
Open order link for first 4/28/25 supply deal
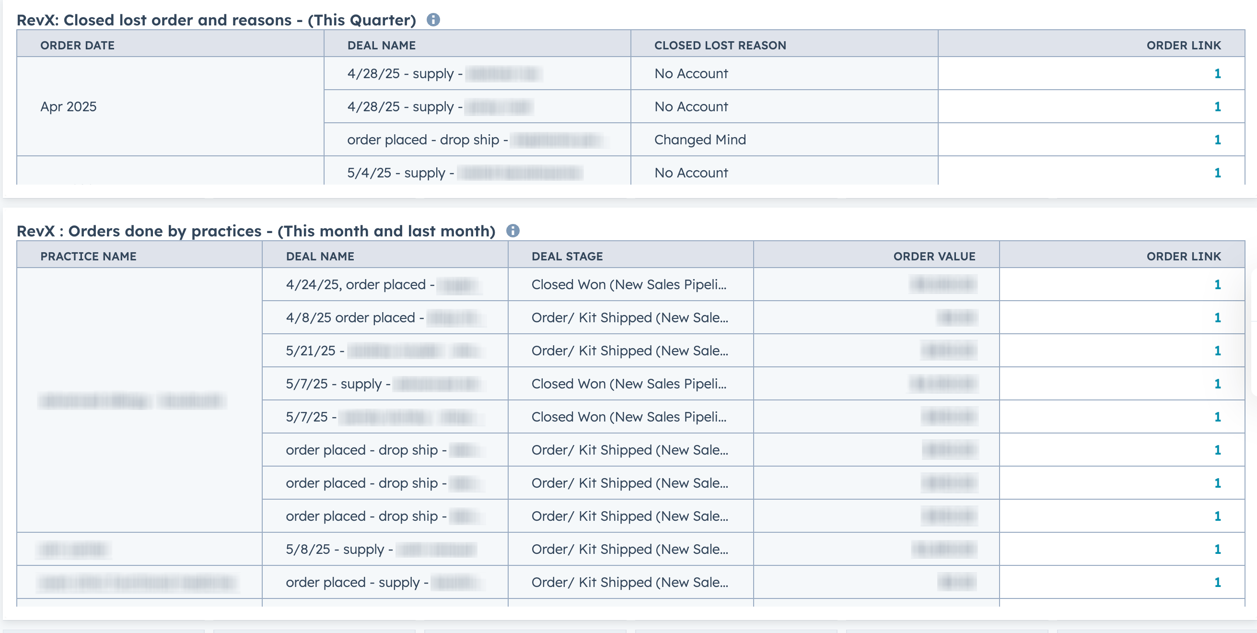1217,73
